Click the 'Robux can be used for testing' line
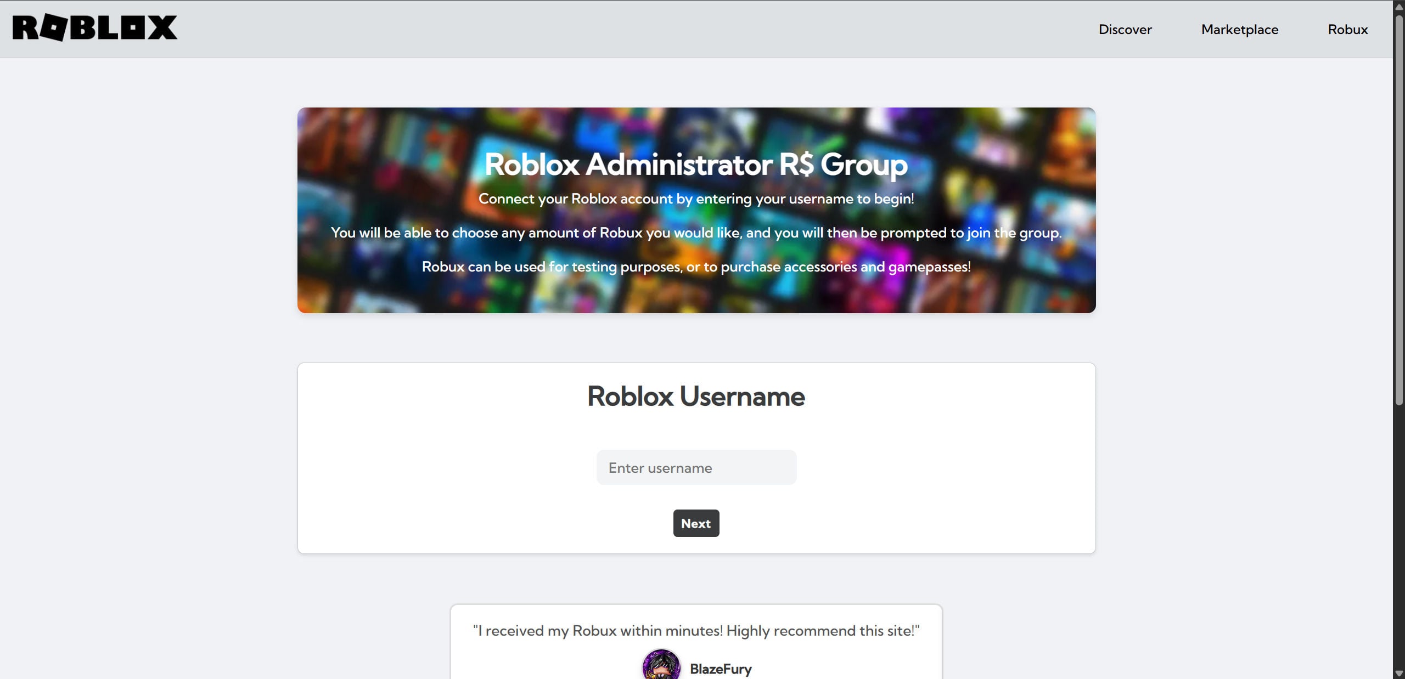1405x679 pixels. click(696, 267)
